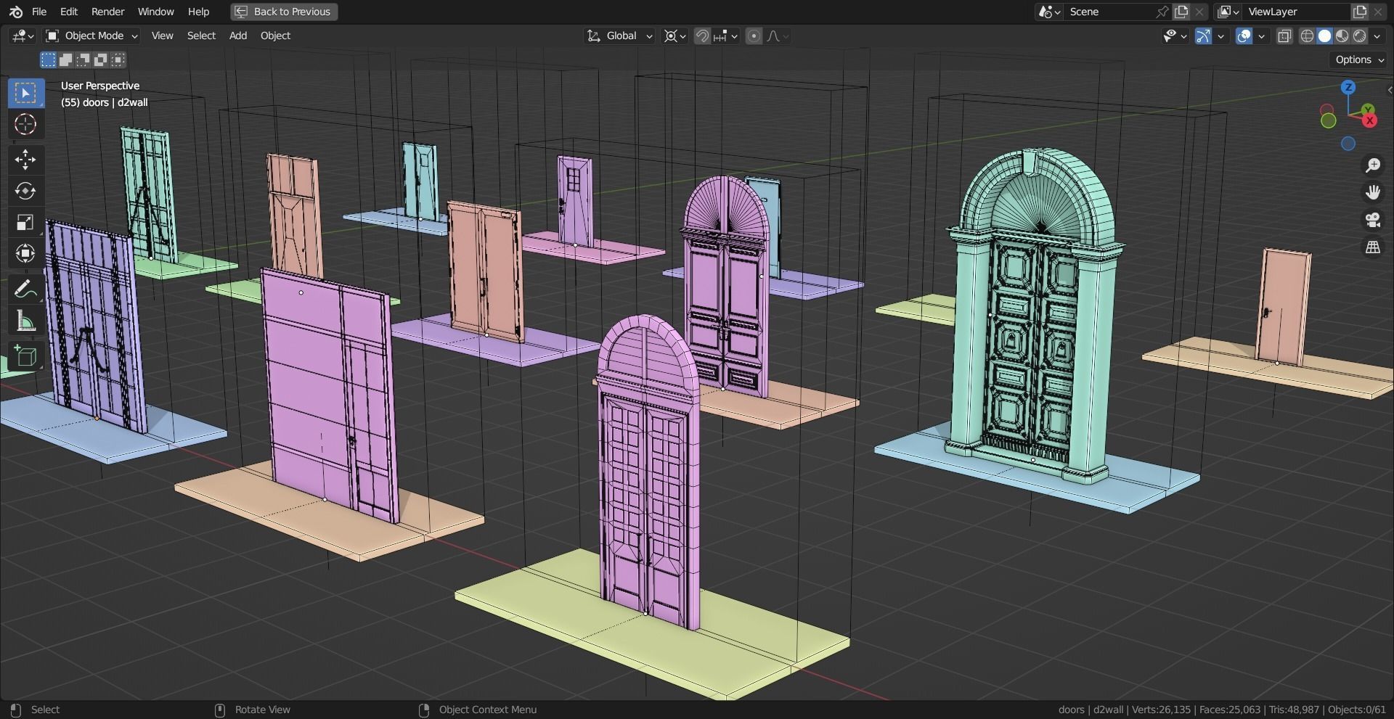The width and height of the screenshot is (1394, 719).
Task: Click the Pan view hand icon
Action: coord(1372,192)
